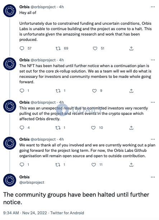Image resolution: width=159 pixels, height=220 pixels.
Task: Reply to the NFT halted tweet
Action: click(22, 91)
